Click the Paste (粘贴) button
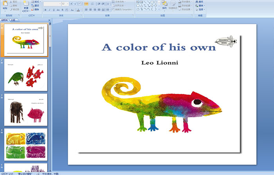This screenshot has height=175, width=274. coord(5,6)
